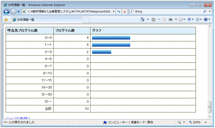Expand the zoom level dropdown arrow
This screenshot has height=128, width=215.
205,122
